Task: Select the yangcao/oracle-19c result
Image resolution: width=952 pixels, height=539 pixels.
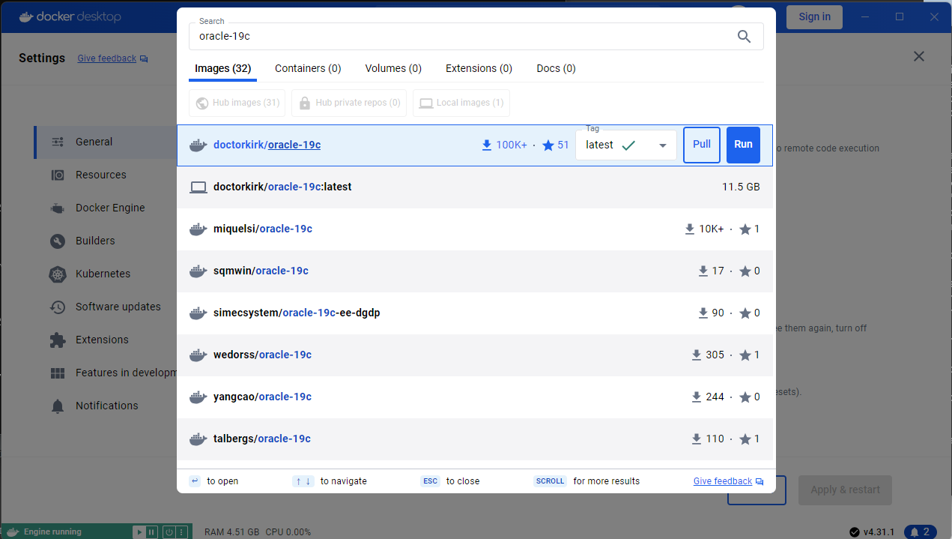Action: (x=476, y=397)
